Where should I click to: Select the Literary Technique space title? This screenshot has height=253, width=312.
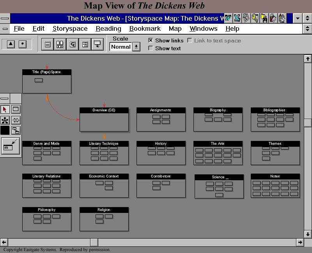(104, 144)
